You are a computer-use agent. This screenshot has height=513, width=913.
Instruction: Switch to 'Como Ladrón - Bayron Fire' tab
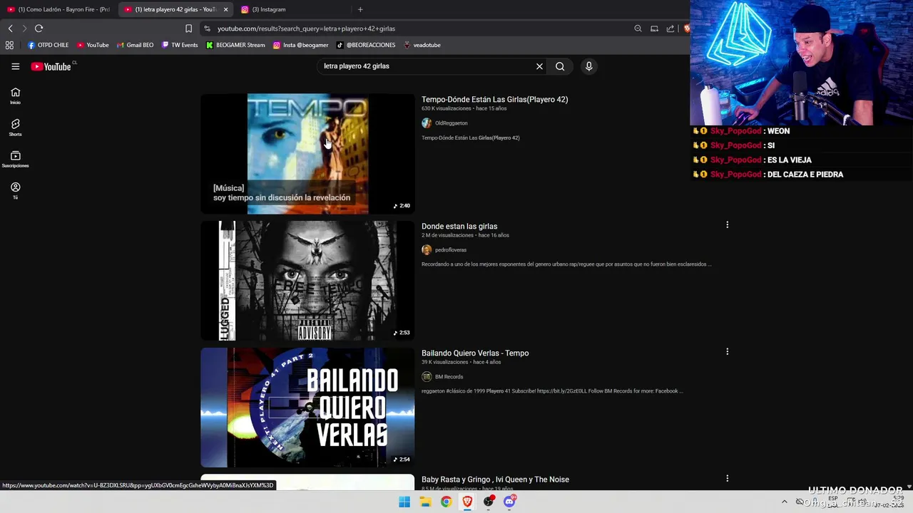pos(58,9)
